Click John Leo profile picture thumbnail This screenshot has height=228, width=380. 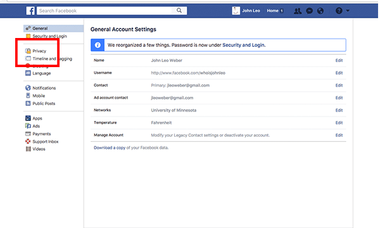(236, 11)
